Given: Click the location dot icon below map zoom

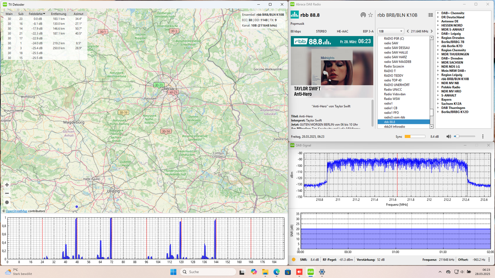Looking at the screenshot, I should click(6, 202).
